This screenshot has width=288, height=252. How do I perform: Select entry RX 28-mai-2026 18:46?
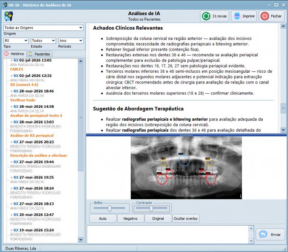(34, 91)
